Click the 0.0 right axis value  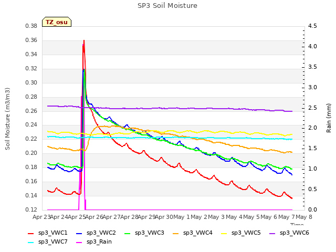(312, 210)
